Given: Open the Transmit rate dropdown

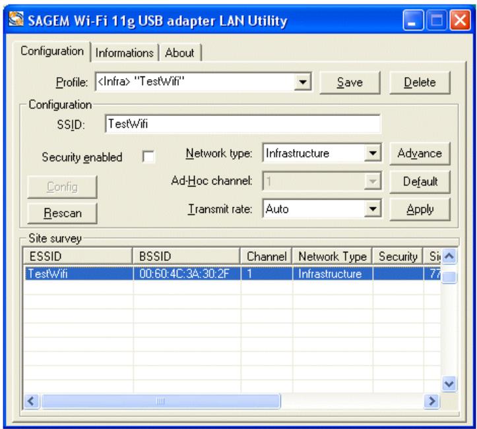Looking at the screenshot, I should pos(373,209).
